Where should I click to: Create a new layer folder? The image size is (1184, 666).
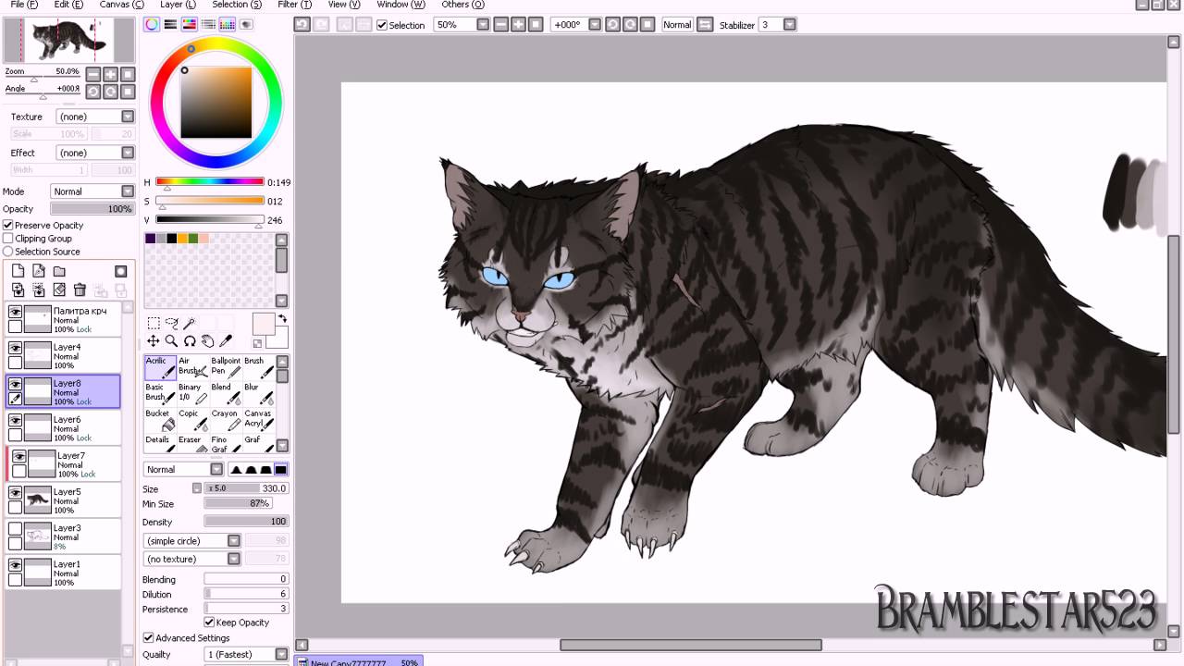click(x=59, y=271)
